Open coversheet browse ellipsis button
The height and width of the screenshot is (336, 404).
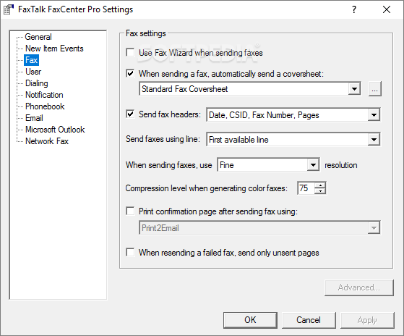point(374,89)
